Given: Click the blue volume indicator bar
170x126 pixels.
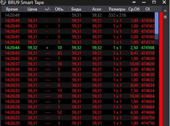Looking at the screenshot, I should 156,23.
